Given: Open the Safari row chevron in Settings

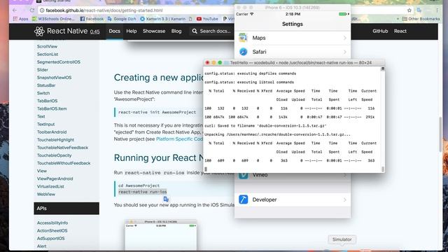Looking at the screenshot, I should pos(345,52).
